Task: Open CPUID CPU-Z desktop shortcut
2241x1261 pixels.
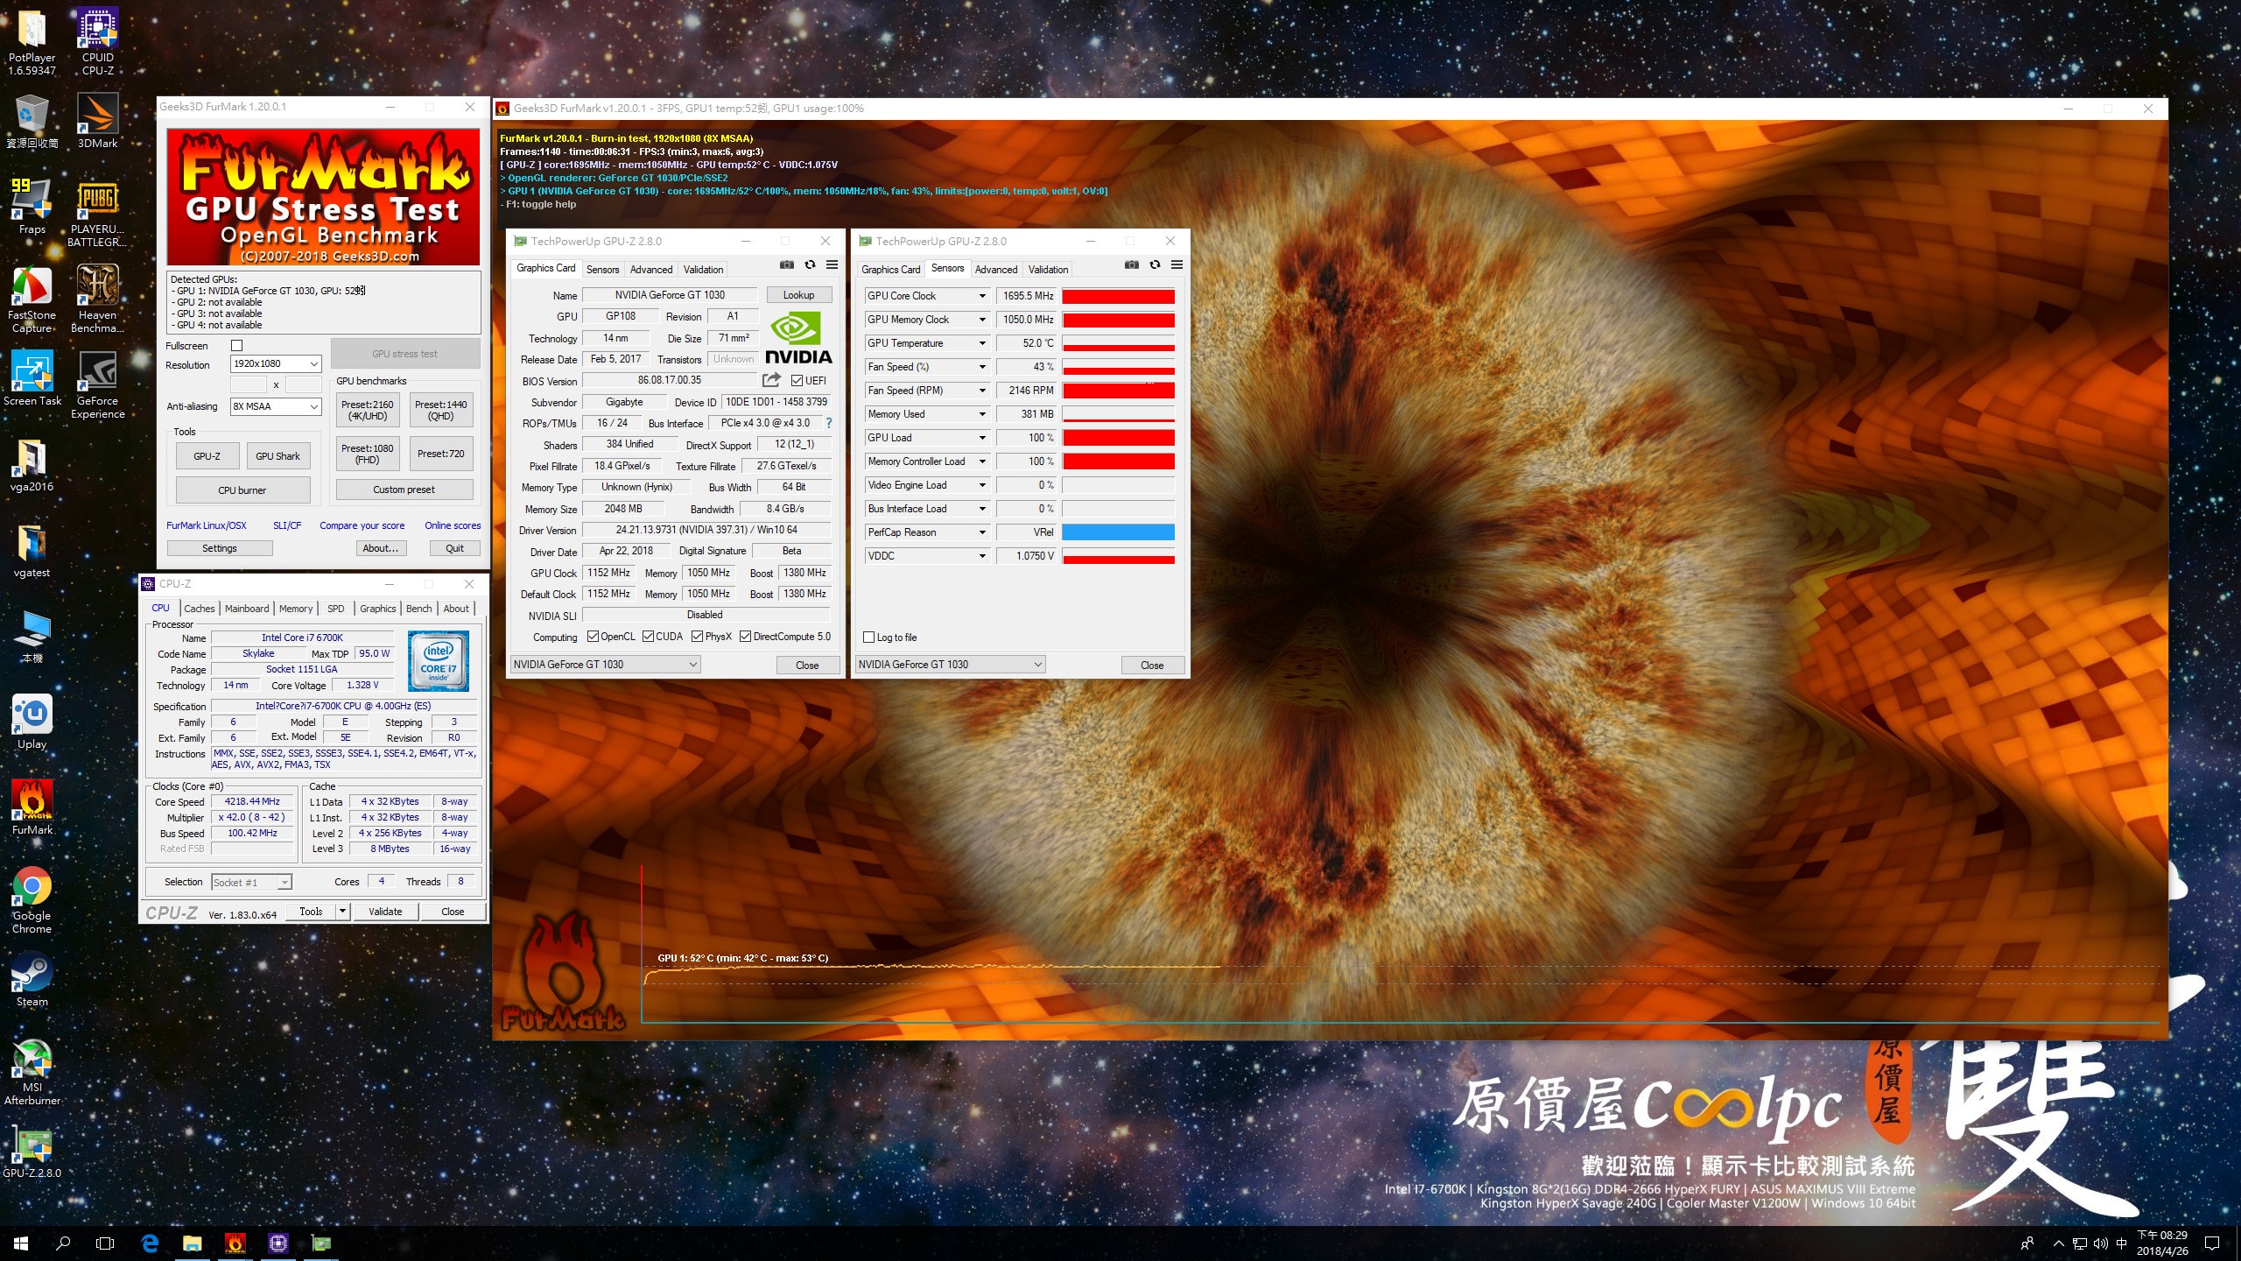Action: 97,41
